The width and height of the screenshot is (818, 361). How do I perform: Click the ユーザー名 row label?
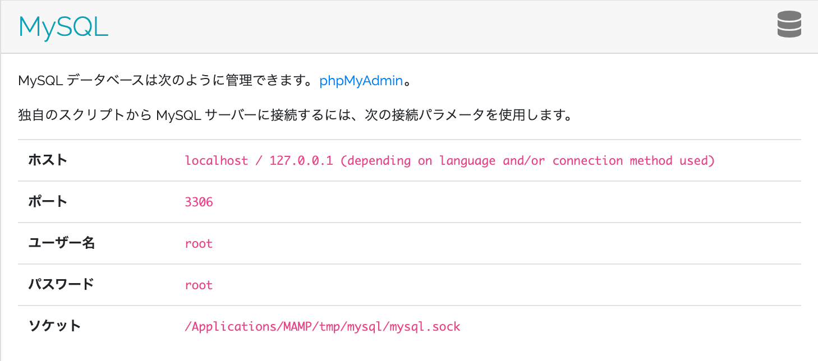click(x=62, y=243)
